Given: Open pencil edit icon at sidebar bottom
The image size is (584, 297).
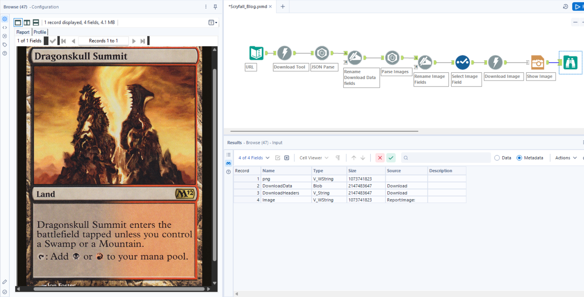Looking at the screenshot, I should tap(5, 282).
